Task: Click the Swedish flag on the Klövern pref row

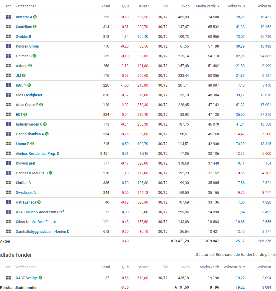Action: click(9, 163)
